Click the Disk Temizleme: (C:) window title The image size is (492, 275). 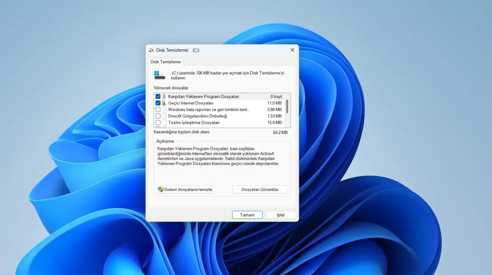pyautogui.click(x=178, y=50)
